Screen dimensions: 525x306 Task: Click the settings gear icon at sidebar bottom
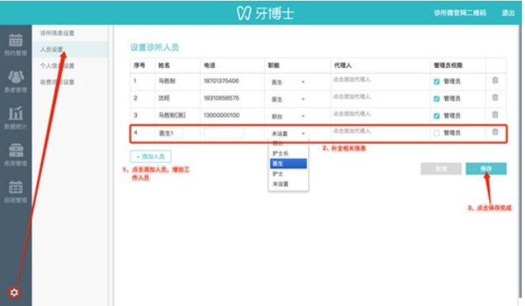tap(14, 293)
